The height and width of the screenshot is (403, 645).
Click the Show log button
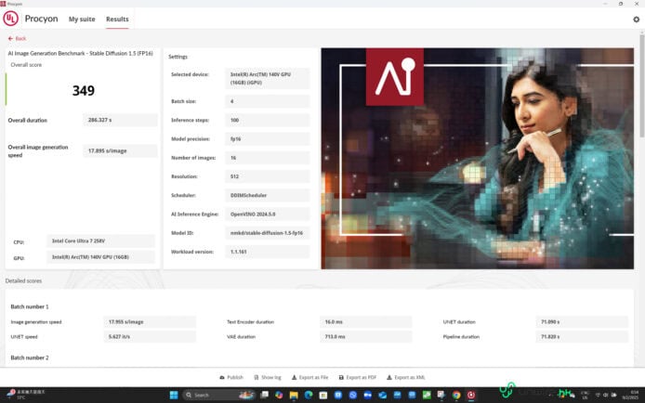pyautogui.click(x=270, y=377)
